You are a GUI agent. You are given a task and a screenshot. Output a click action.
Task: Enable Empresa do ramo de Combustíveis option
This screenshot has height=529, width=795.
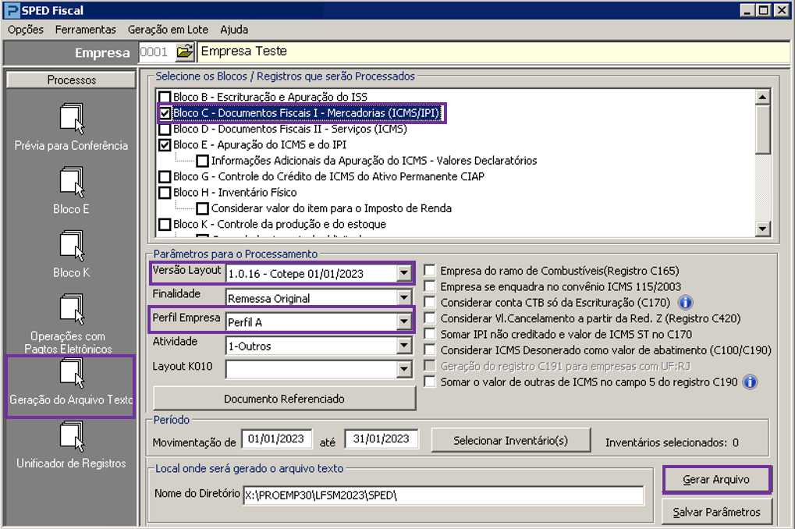tap(430, 270)
